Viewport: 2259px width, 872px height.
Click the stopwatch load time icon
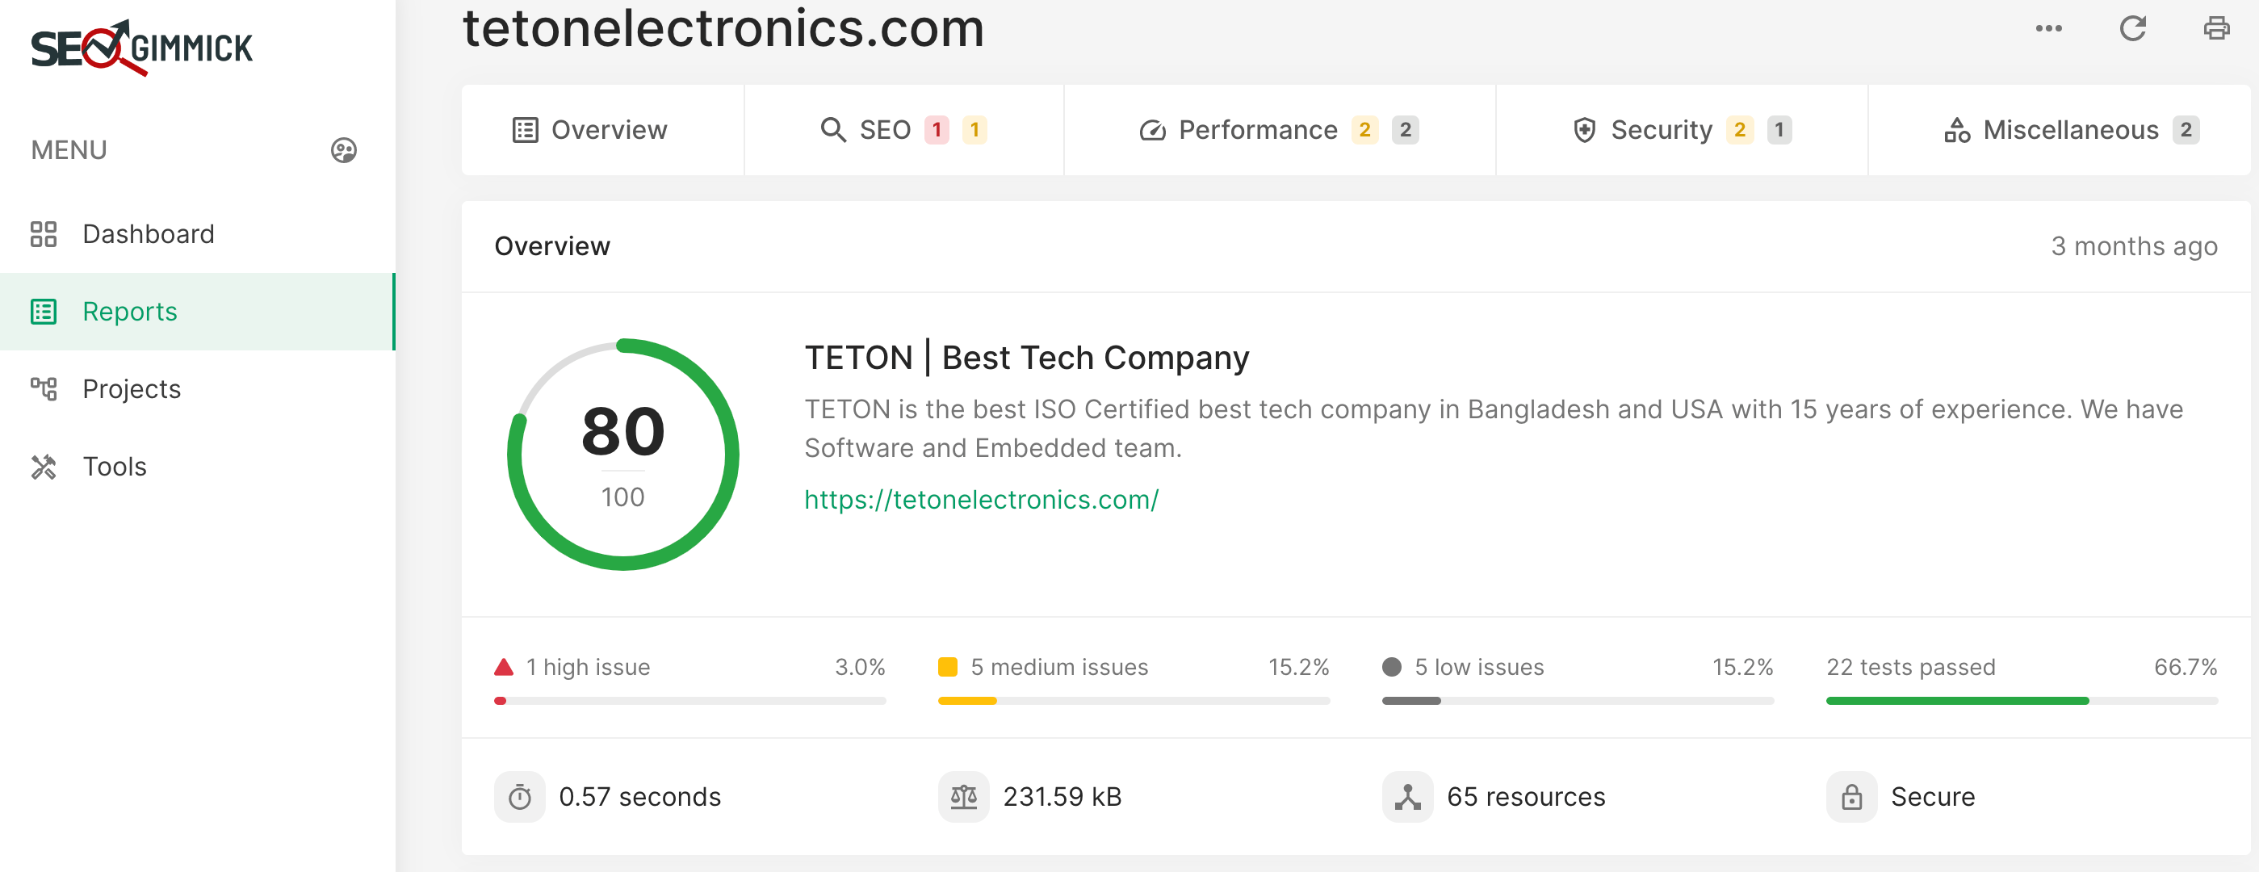520,797
